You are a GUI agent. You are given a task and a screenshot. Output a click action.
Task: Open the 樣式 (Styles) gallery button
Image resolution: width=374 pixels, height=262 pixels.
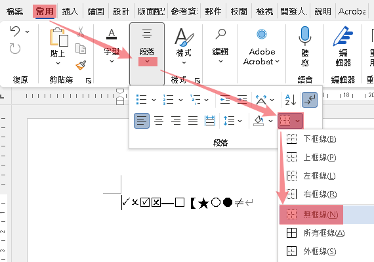tap(184, 45)
